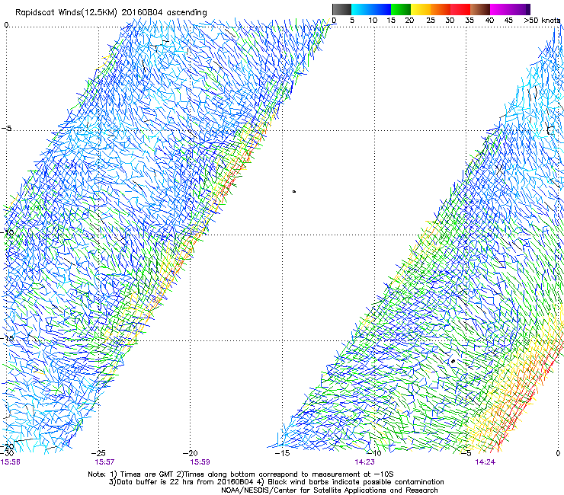Click the '-10' longitude label on bottom axis

374,453
